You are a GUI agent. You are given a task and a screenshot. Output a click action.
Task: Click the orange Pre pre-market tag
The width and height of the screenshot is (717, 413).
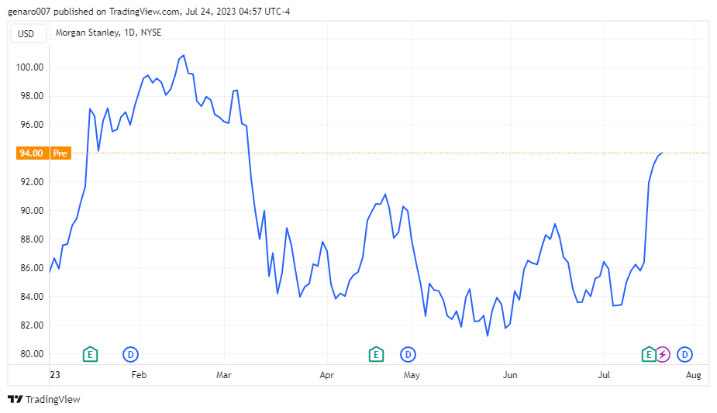[60, 153]
